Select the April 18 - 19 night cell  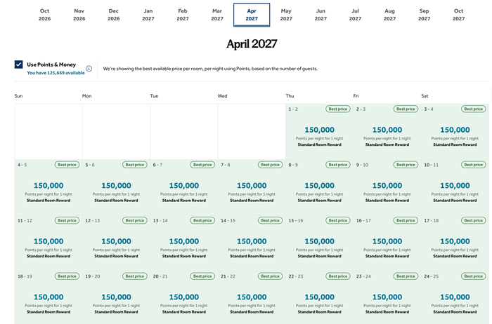(x=48, y=297)
